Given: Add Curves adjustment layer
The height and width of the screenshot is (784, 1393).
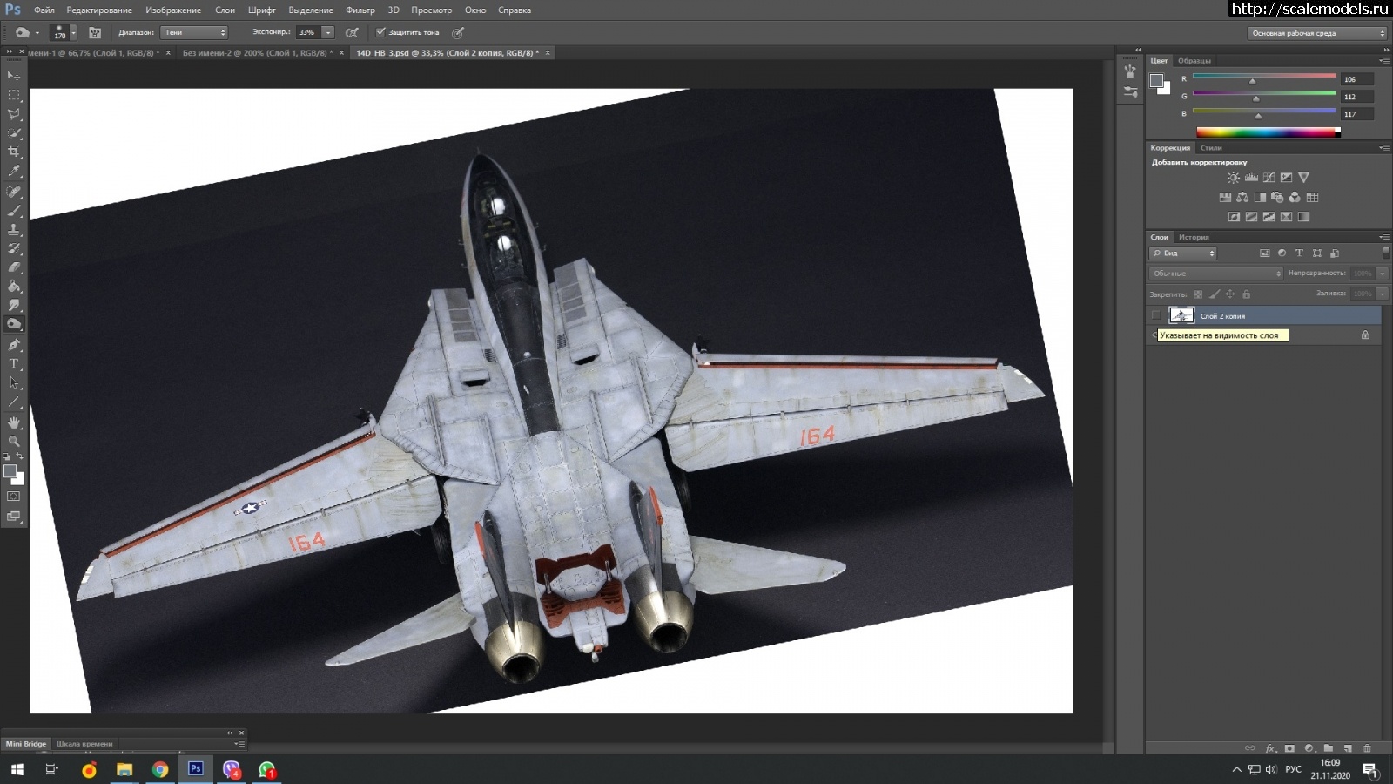Looking at the screenshot, I should pos(1269,178).
